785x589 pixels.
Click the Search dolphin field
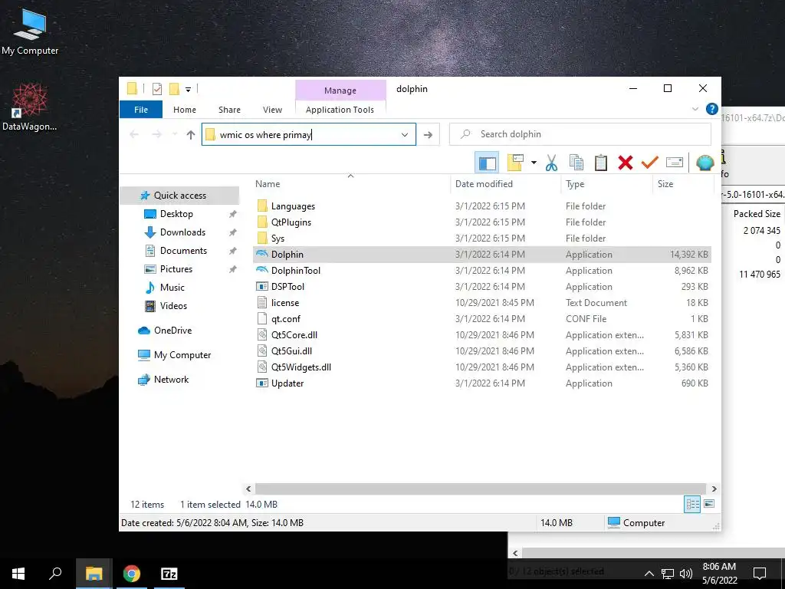(580, 134)
